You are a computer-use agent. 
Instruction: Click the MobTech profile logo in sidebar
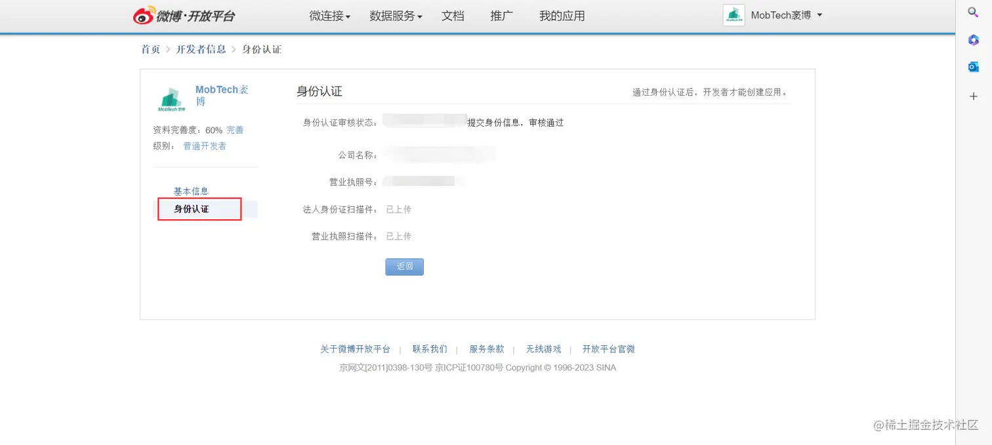[171, 98]
